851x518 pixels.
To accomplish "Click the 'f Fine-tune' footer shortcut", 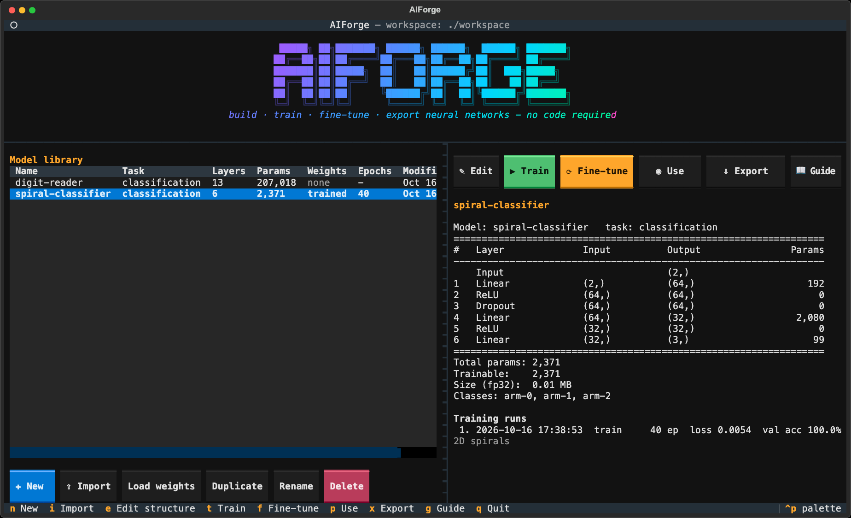I will point(288,508).
